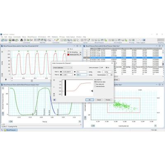Screen dimensions: 165x165
Task: Click the binoculars Find icon in toolbar
Action: 21,40
